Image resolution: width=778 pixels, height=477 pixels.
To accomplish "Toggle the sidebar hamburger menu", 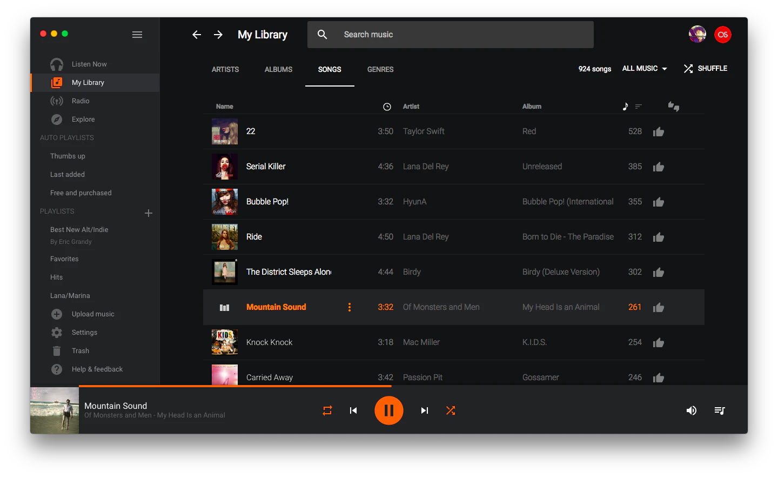I will pos(137,35).
